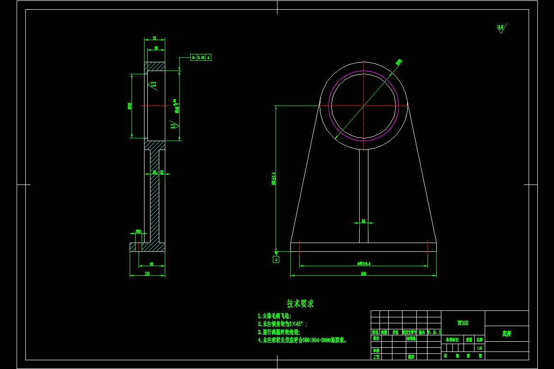Image resolution: width=554 pixels, height=369 pixels.
Task: Click the '设计' cell in title block
Action: pos(376,338)
